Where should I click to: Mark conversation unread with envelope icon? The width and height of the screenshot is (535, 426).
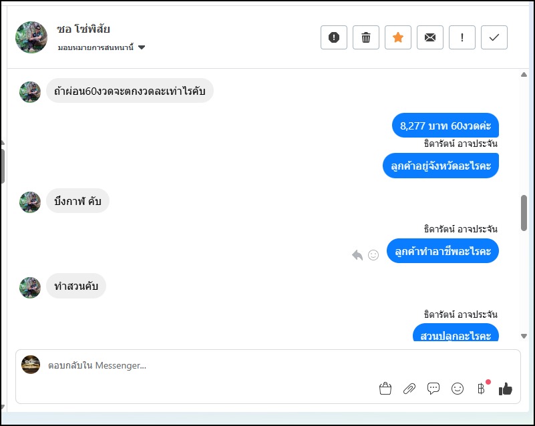(430, 37)
